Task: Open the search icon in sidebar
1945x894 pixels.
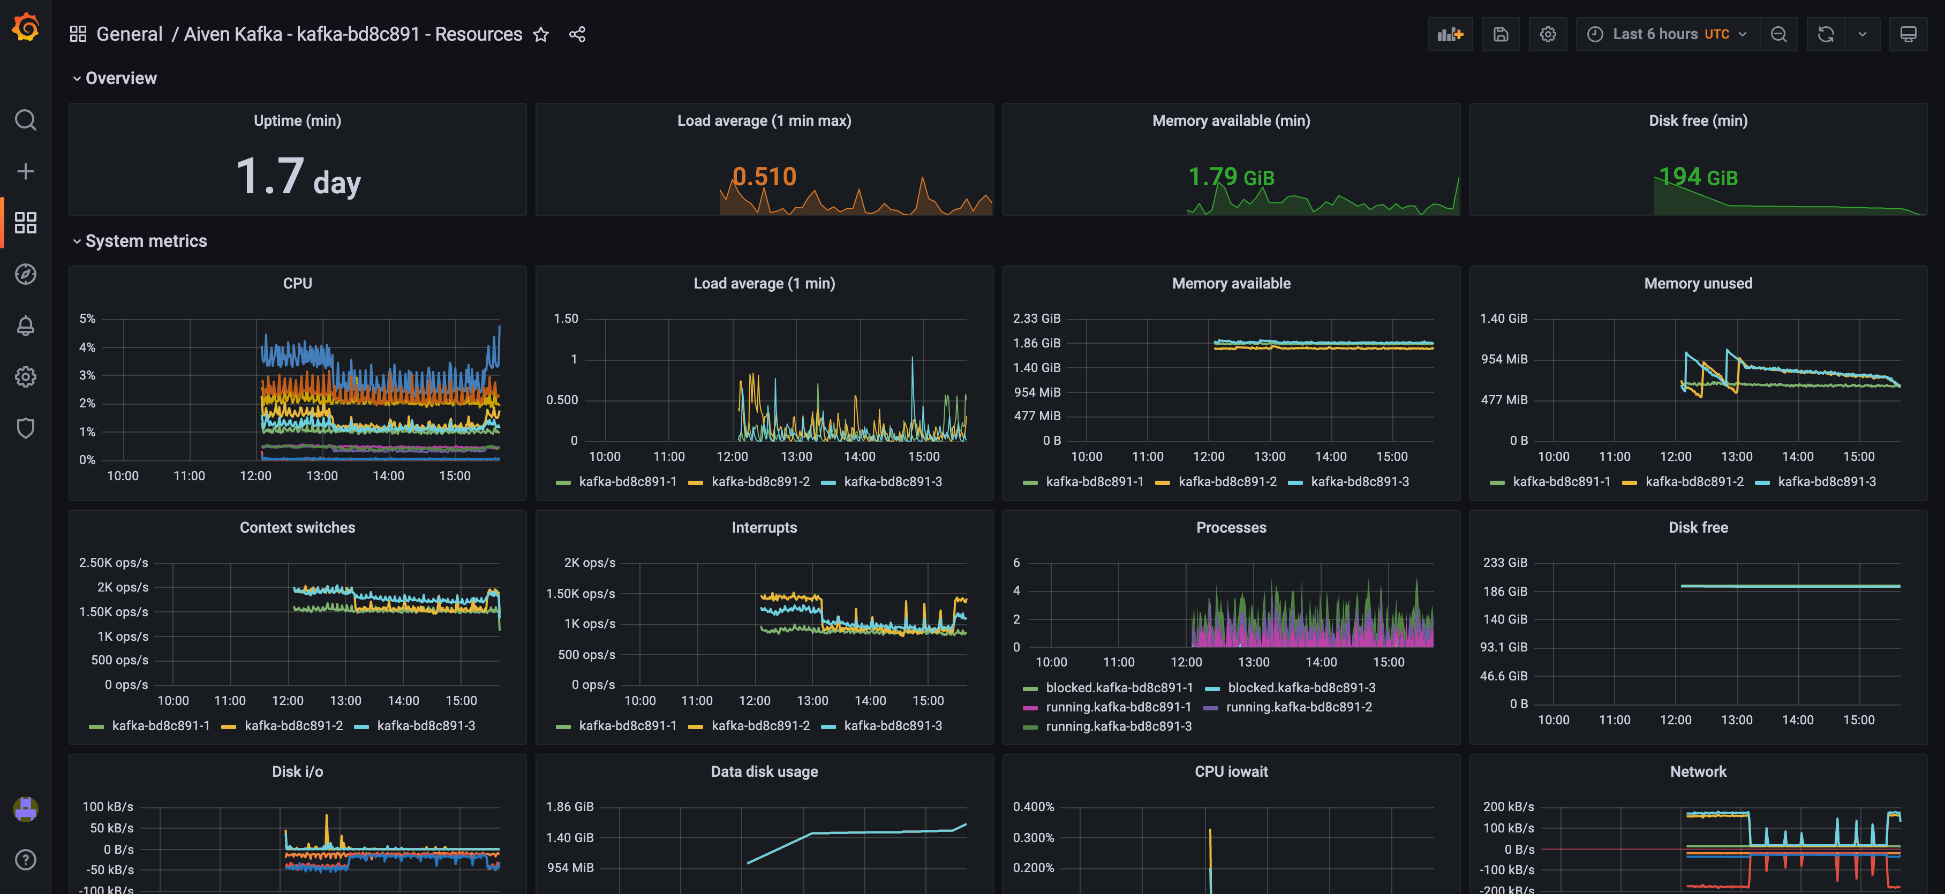Action: click(26, 120)
